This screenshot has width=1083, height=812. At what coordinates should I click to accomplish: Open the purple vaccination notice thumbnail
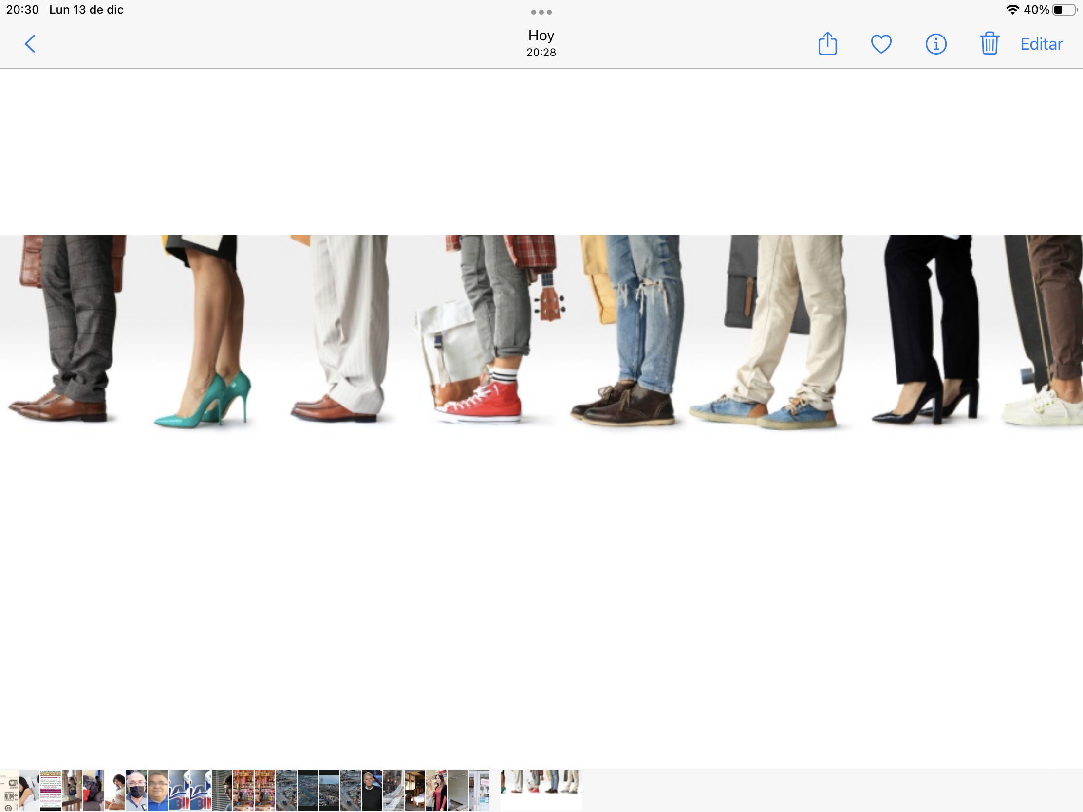(x=51, y=791)
